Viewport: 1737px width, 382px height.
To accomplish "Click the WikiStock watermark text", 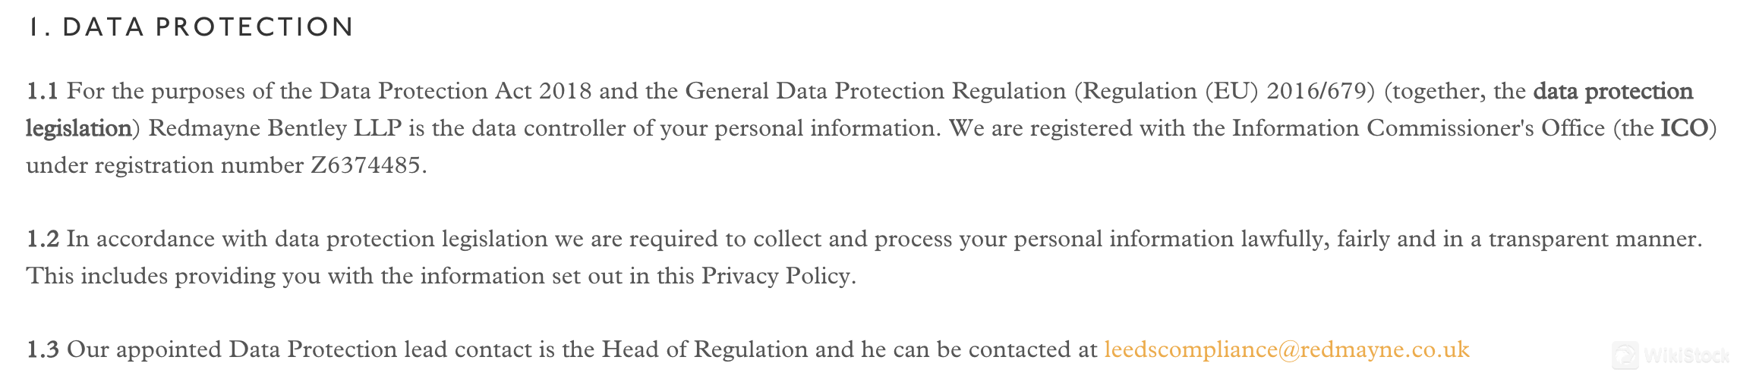I will point(1686,355).
